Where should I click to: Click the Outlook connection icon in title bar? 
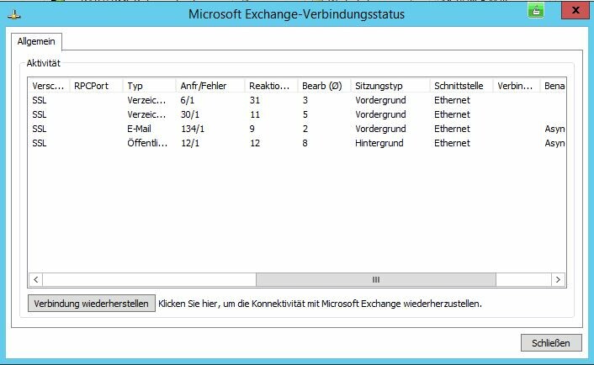(x=14, y=15)
